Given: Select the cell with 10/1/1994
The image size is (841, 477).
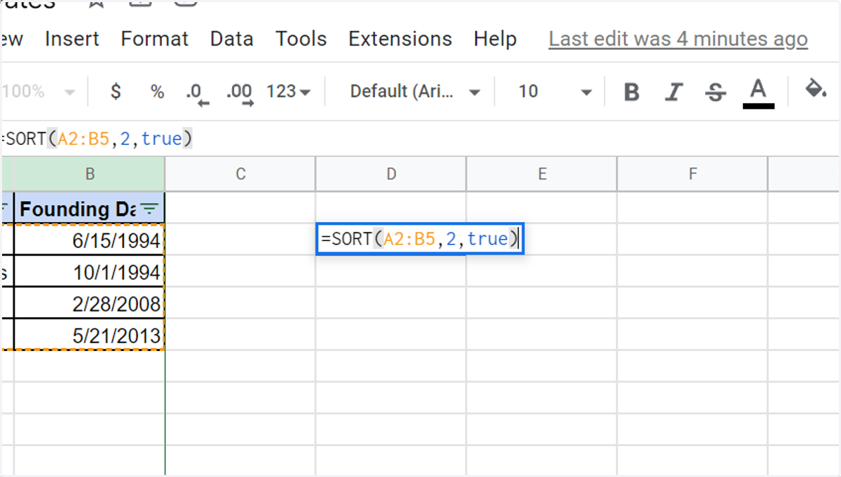Looking at the screenshot, I should pos(90,272).
